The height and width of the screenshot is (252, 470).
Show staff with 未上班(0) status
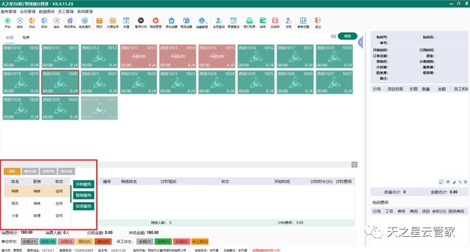tap(200, 241)
